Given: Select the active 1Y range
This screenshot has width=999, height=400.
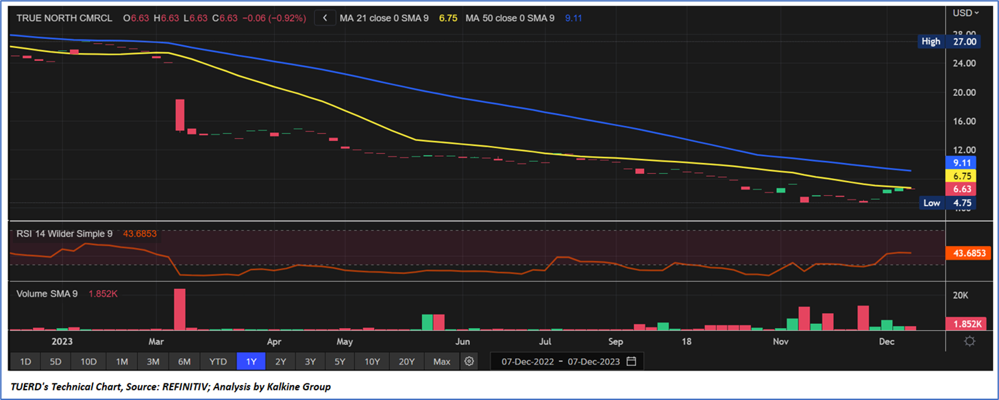Looking at the screenshot, I should coord(250,361).
